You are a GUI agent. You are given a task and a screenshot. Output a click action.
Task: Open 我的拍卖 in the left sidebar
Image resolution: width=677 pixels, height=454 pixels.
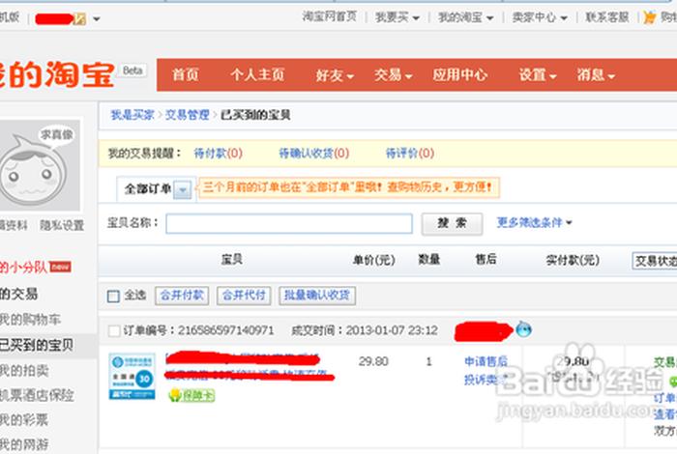[24, 370]
